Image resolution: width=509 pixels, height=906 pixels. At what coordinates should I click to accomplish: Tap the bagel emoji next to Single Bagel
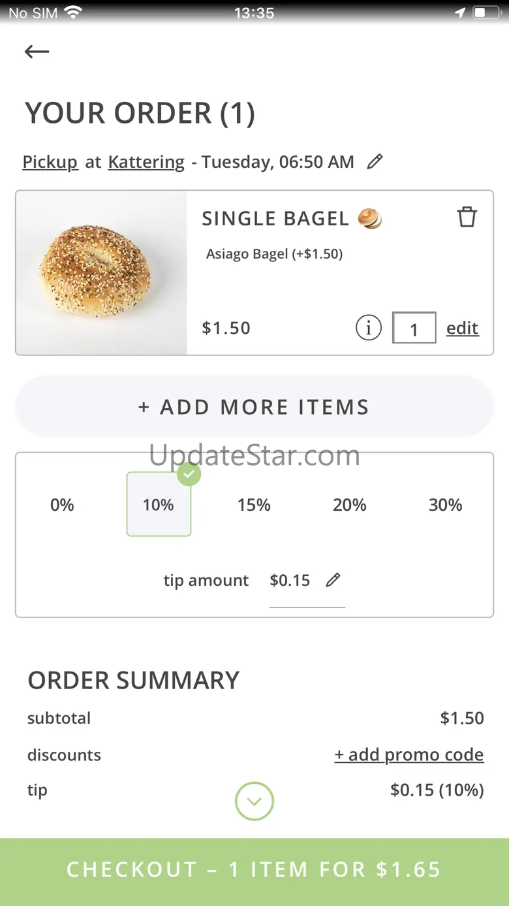click(370, 219)
